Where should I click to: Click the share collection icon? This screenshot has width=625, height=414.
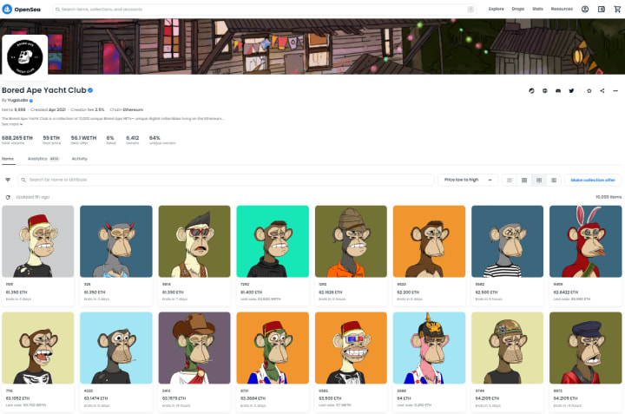coord(602,91)
